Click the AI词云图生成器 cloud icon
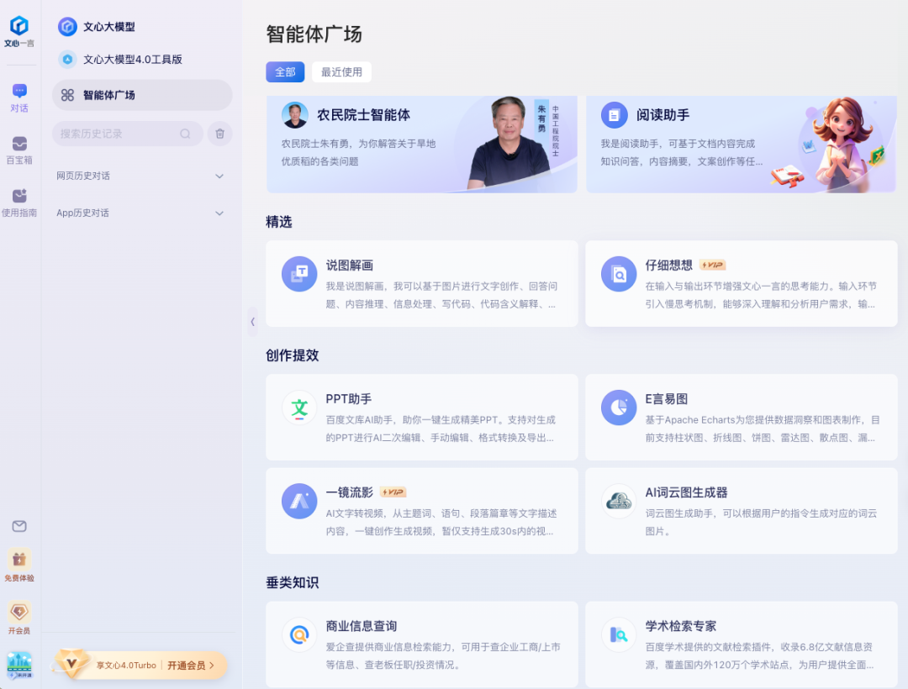The height and width of the screenshot is (689, 908). point(619,501)
